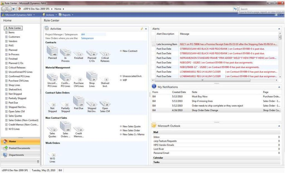This screenshot has width=285, height=173.
Task: Open the Shop Lines cue stack
Action: point(92,79)
